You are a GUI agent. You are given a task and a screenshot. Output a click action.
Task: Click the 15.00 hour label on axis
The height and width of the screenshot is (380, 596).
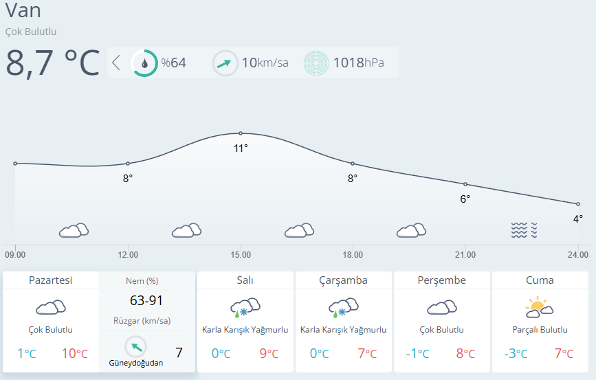[x=241, y=255]
